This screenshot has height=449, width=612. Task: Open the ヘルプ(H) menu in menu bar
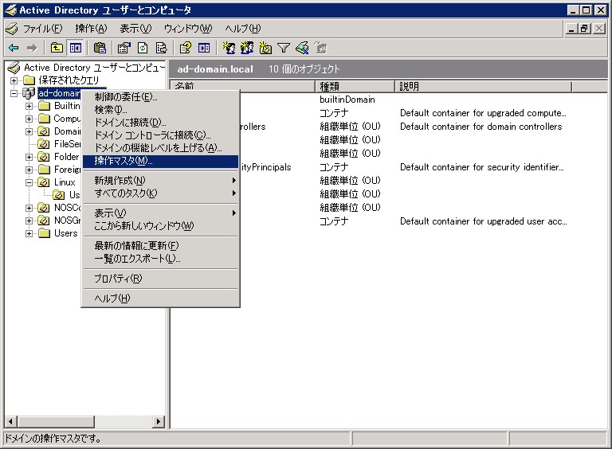click(x=243, y=29)
